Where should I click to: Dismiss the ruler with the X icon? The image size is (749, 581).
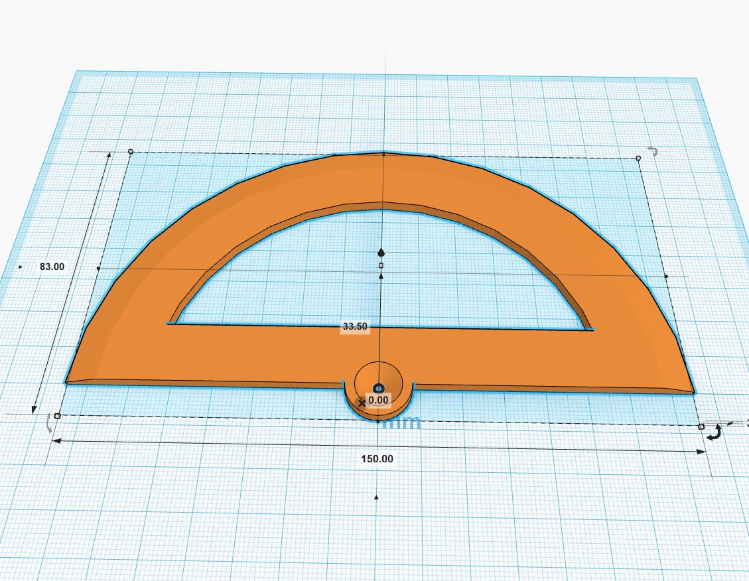pyautogui.click(x=362, y=403)
